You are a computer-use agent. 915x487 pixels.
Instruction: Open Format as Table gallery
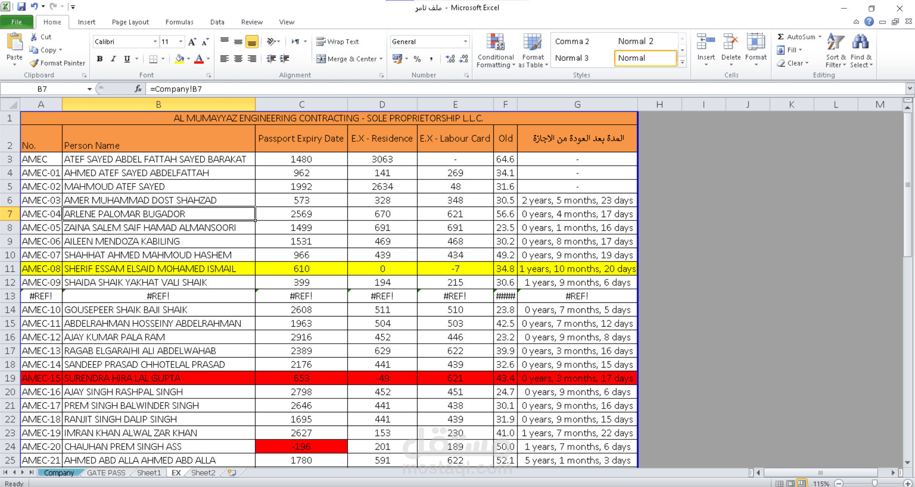tap(533, 51)
